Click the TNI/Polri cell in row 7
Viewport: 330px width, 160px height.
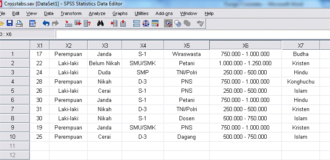tap(187, 109)
